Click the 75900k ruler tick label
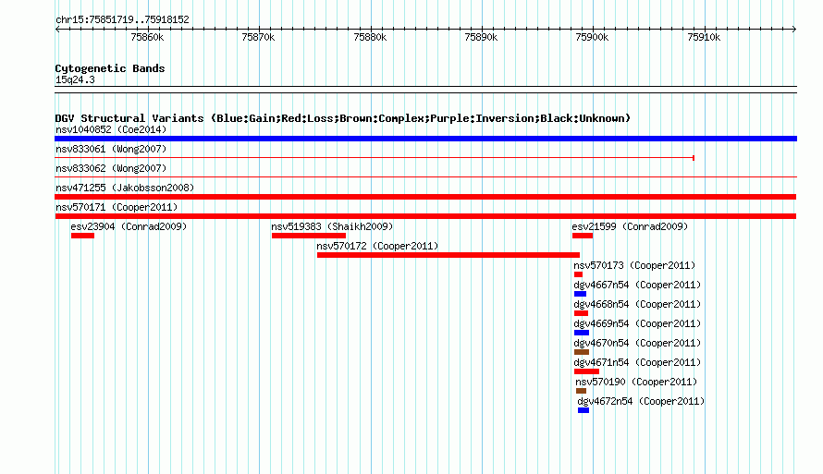 tap(592, 37)
